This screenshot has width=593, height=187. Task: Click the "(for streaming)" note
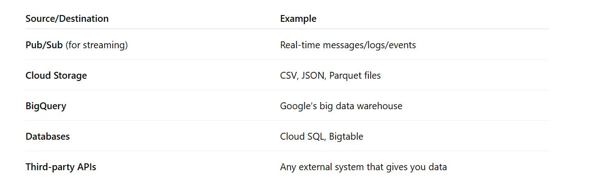[x=96, y=45]
